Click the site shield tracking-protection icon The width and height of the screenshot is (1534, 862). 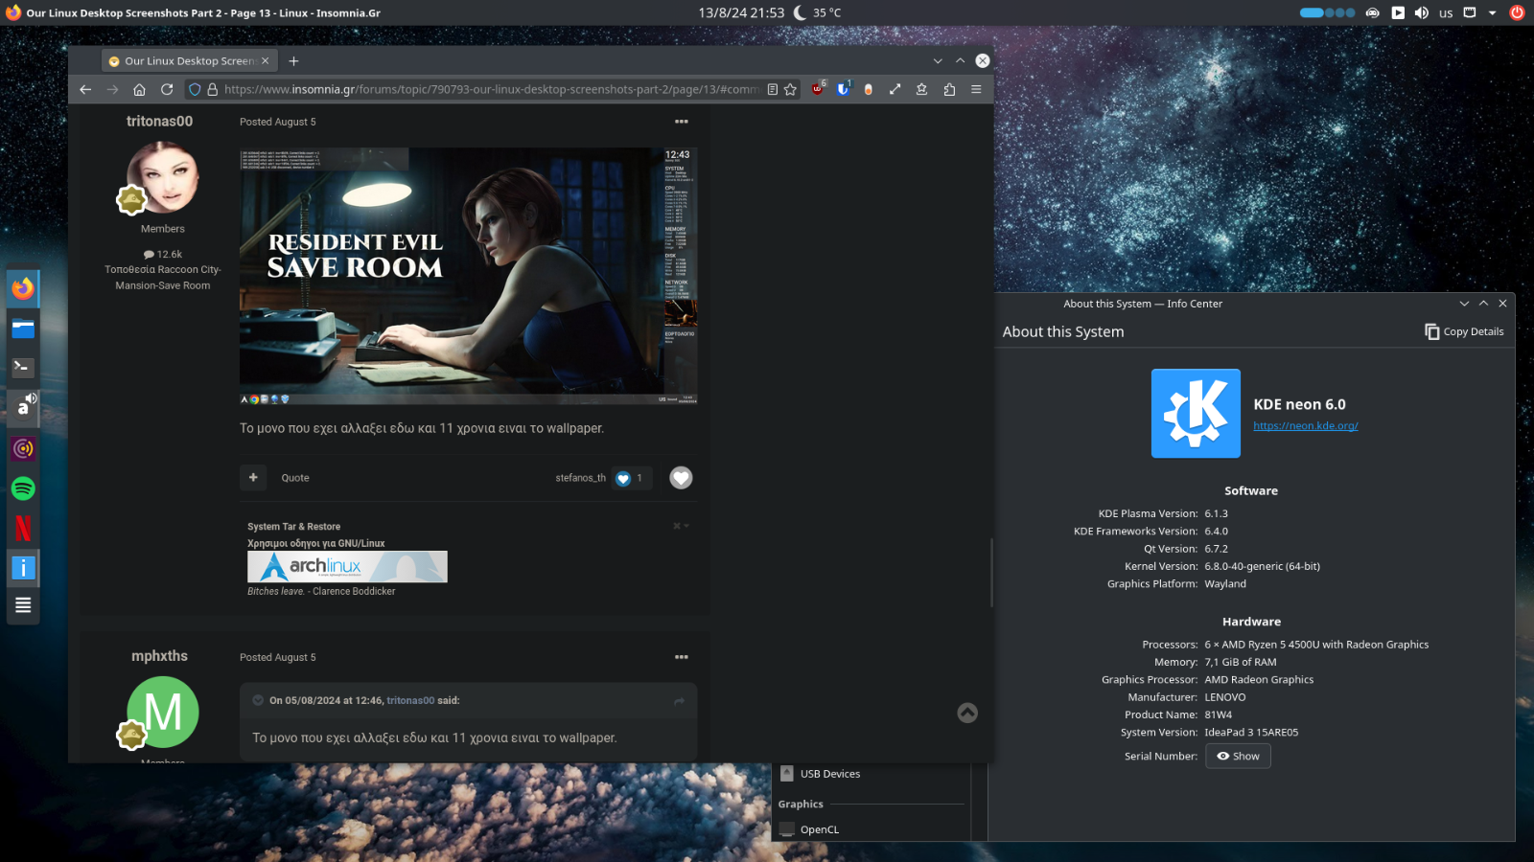tap(195, 89)
